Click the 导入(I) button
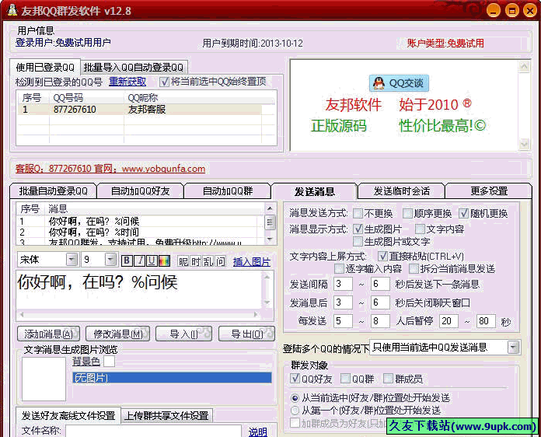The height and width of the screenshot is (437, 541). pos(184,334)
